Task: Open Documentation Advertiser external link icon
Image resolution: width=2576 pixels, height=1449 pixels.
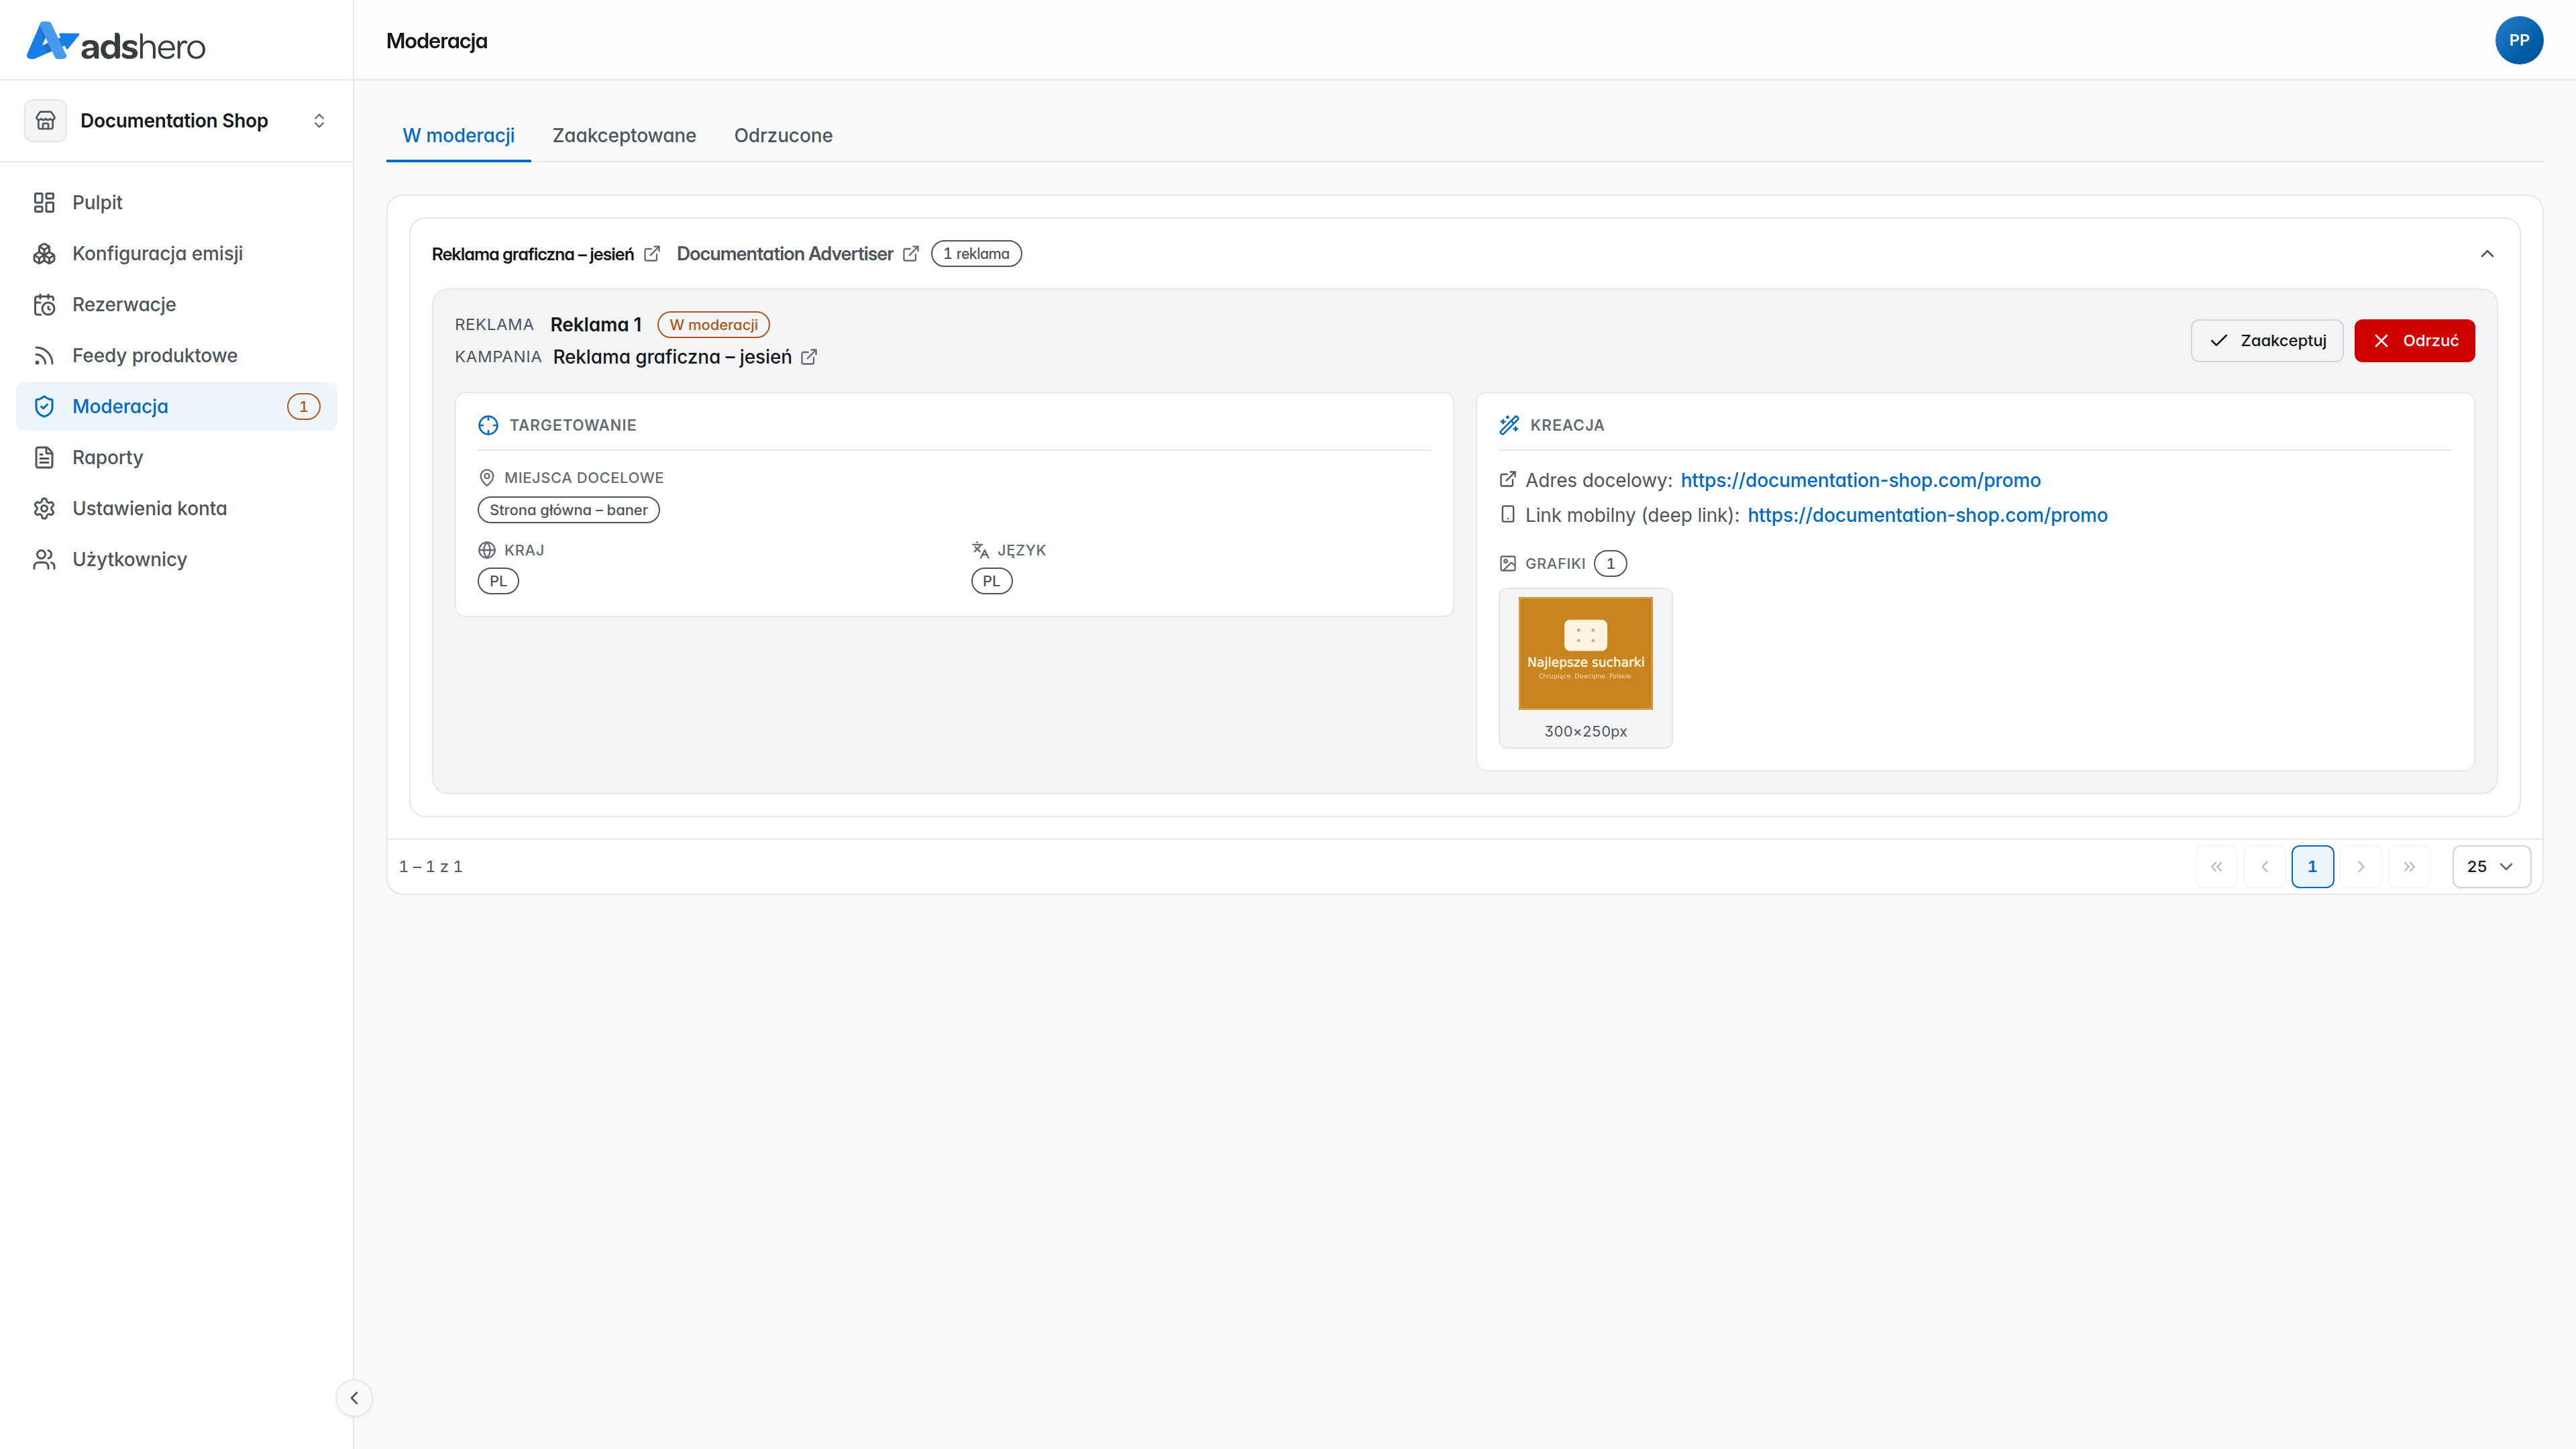Action: (x=910, y=254)
